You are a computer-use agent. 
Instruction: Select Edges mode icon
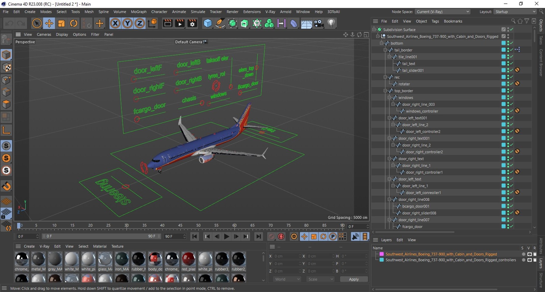pos(6,92)
